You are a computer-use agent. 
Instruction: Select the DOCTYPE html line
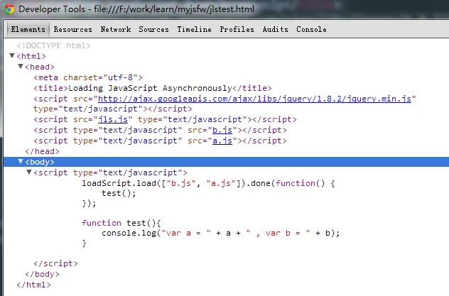click(x=53, y=45)
